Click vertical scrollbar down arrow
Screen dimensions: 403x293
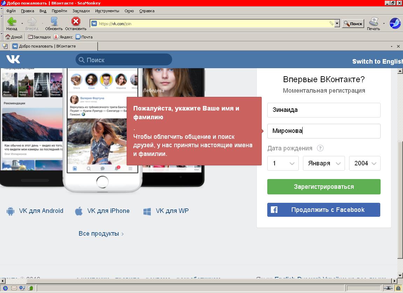pyautogui.click(x=400, y=276)
